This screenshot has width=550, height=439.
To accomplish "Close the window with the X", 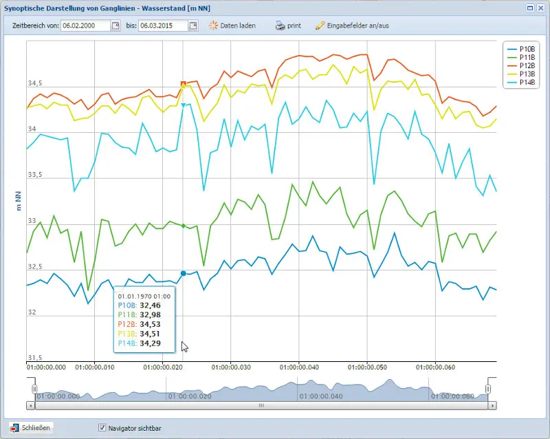I will pos(541,8).
